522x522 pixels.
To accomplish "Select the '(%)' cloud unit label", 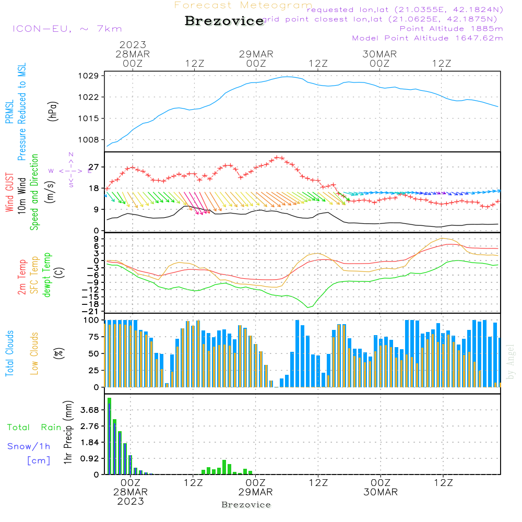I will tap(59, 353).
